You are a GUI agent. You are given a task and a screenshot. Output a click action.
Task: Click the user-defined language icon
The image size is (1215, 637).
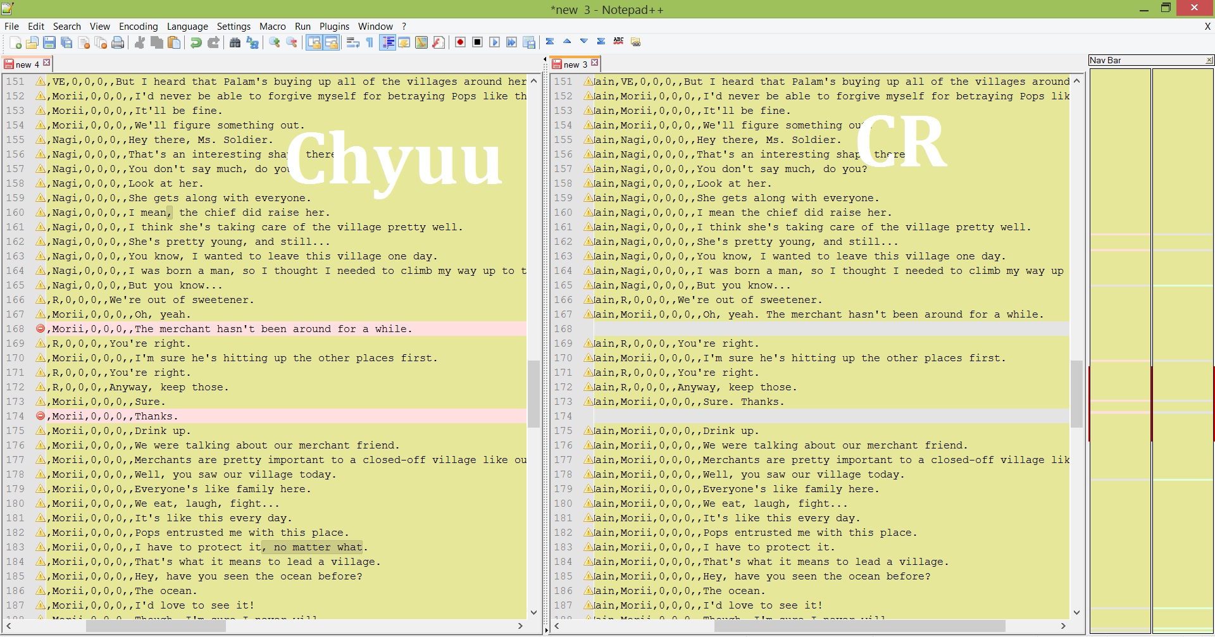click(x=404, y=42)
